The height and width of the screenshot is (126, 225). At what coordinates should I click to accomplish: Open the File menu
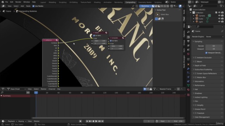pos(6,2)
